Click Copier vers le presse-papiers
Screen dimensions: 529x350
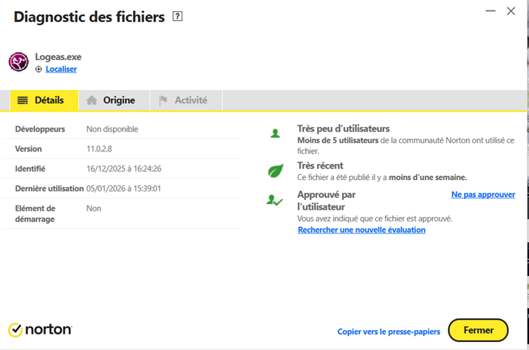click(x=389, y=332)
